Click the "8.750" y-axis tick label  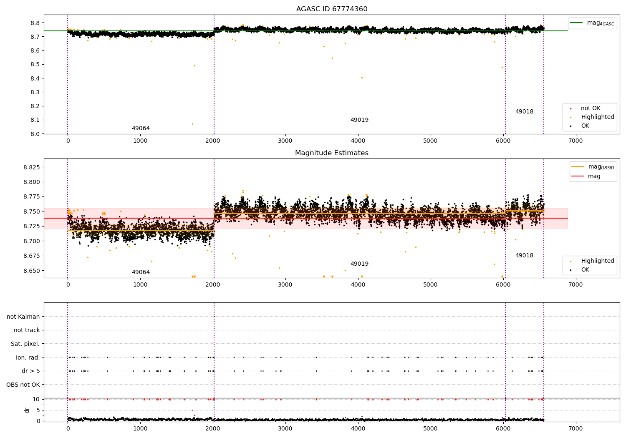[32, 211]
